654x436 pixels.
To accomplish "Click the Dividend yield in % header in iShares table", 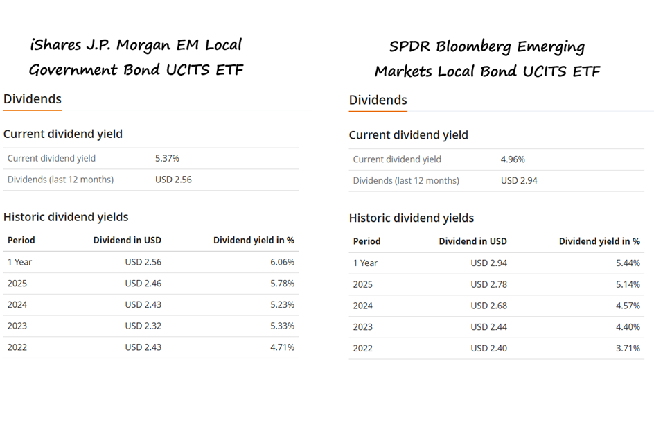I will 254,240.
